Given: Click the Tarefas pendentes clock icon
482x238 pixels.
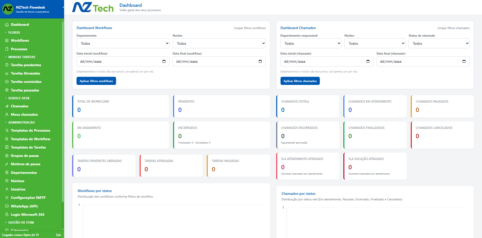Looking at the screenshot, I should [x=7, y=65].
